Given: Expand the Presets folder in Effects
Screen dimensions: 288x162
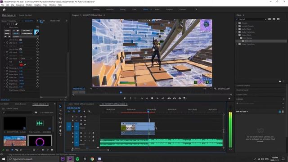Looking at the screenshot, I should (x=237, y=23).
